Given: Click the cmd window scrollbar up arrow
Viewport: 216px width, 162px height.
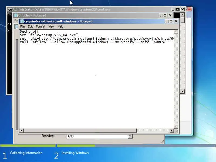Looking at the screenshot, I should 183,15.
